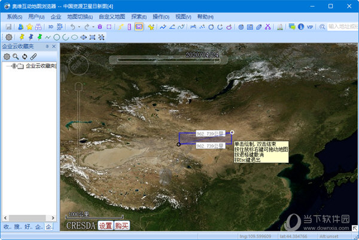Click the scattered nodes edit icon
Screen dimensions: 359x240
point(101,37)
